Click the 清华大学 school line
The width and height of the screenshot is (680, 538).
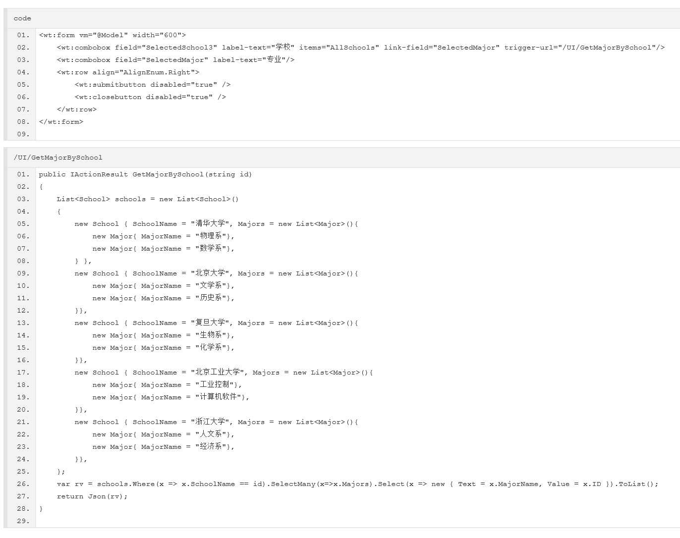click(x=216, y=224)
